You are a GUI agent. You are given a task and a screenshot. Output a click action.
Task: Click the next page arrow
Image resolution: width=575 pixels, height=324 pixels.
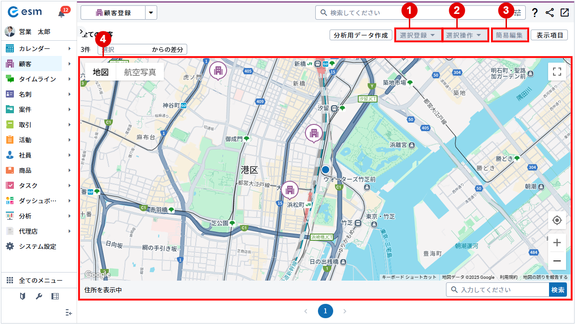click(345, 311)
